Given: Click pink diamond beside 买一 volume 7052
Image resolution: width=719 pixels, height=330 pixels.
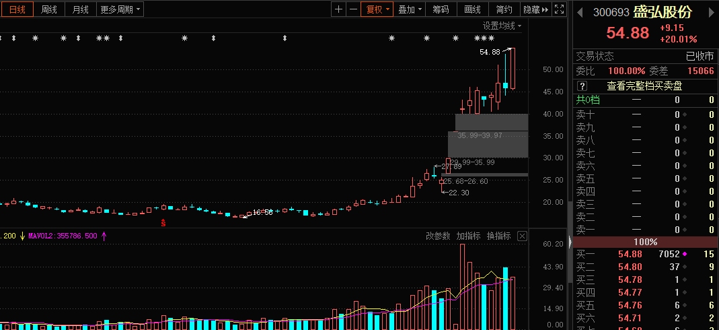Looking at the screenshot, I should 685,254.
